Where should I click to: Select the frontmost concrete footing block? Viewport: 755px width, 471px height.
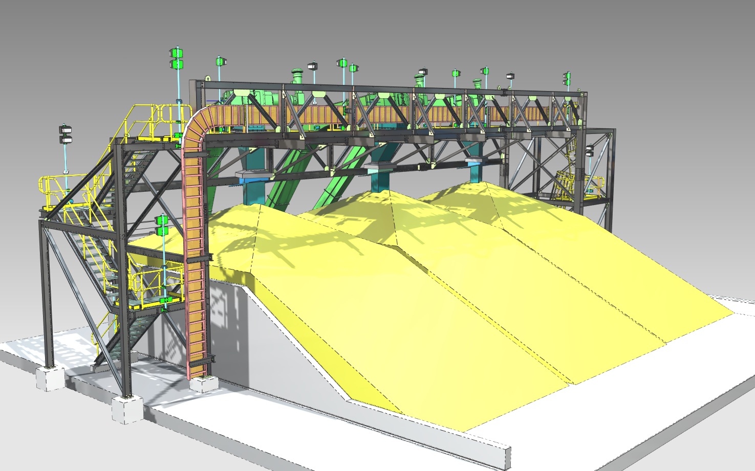click(x=126, y=409)
